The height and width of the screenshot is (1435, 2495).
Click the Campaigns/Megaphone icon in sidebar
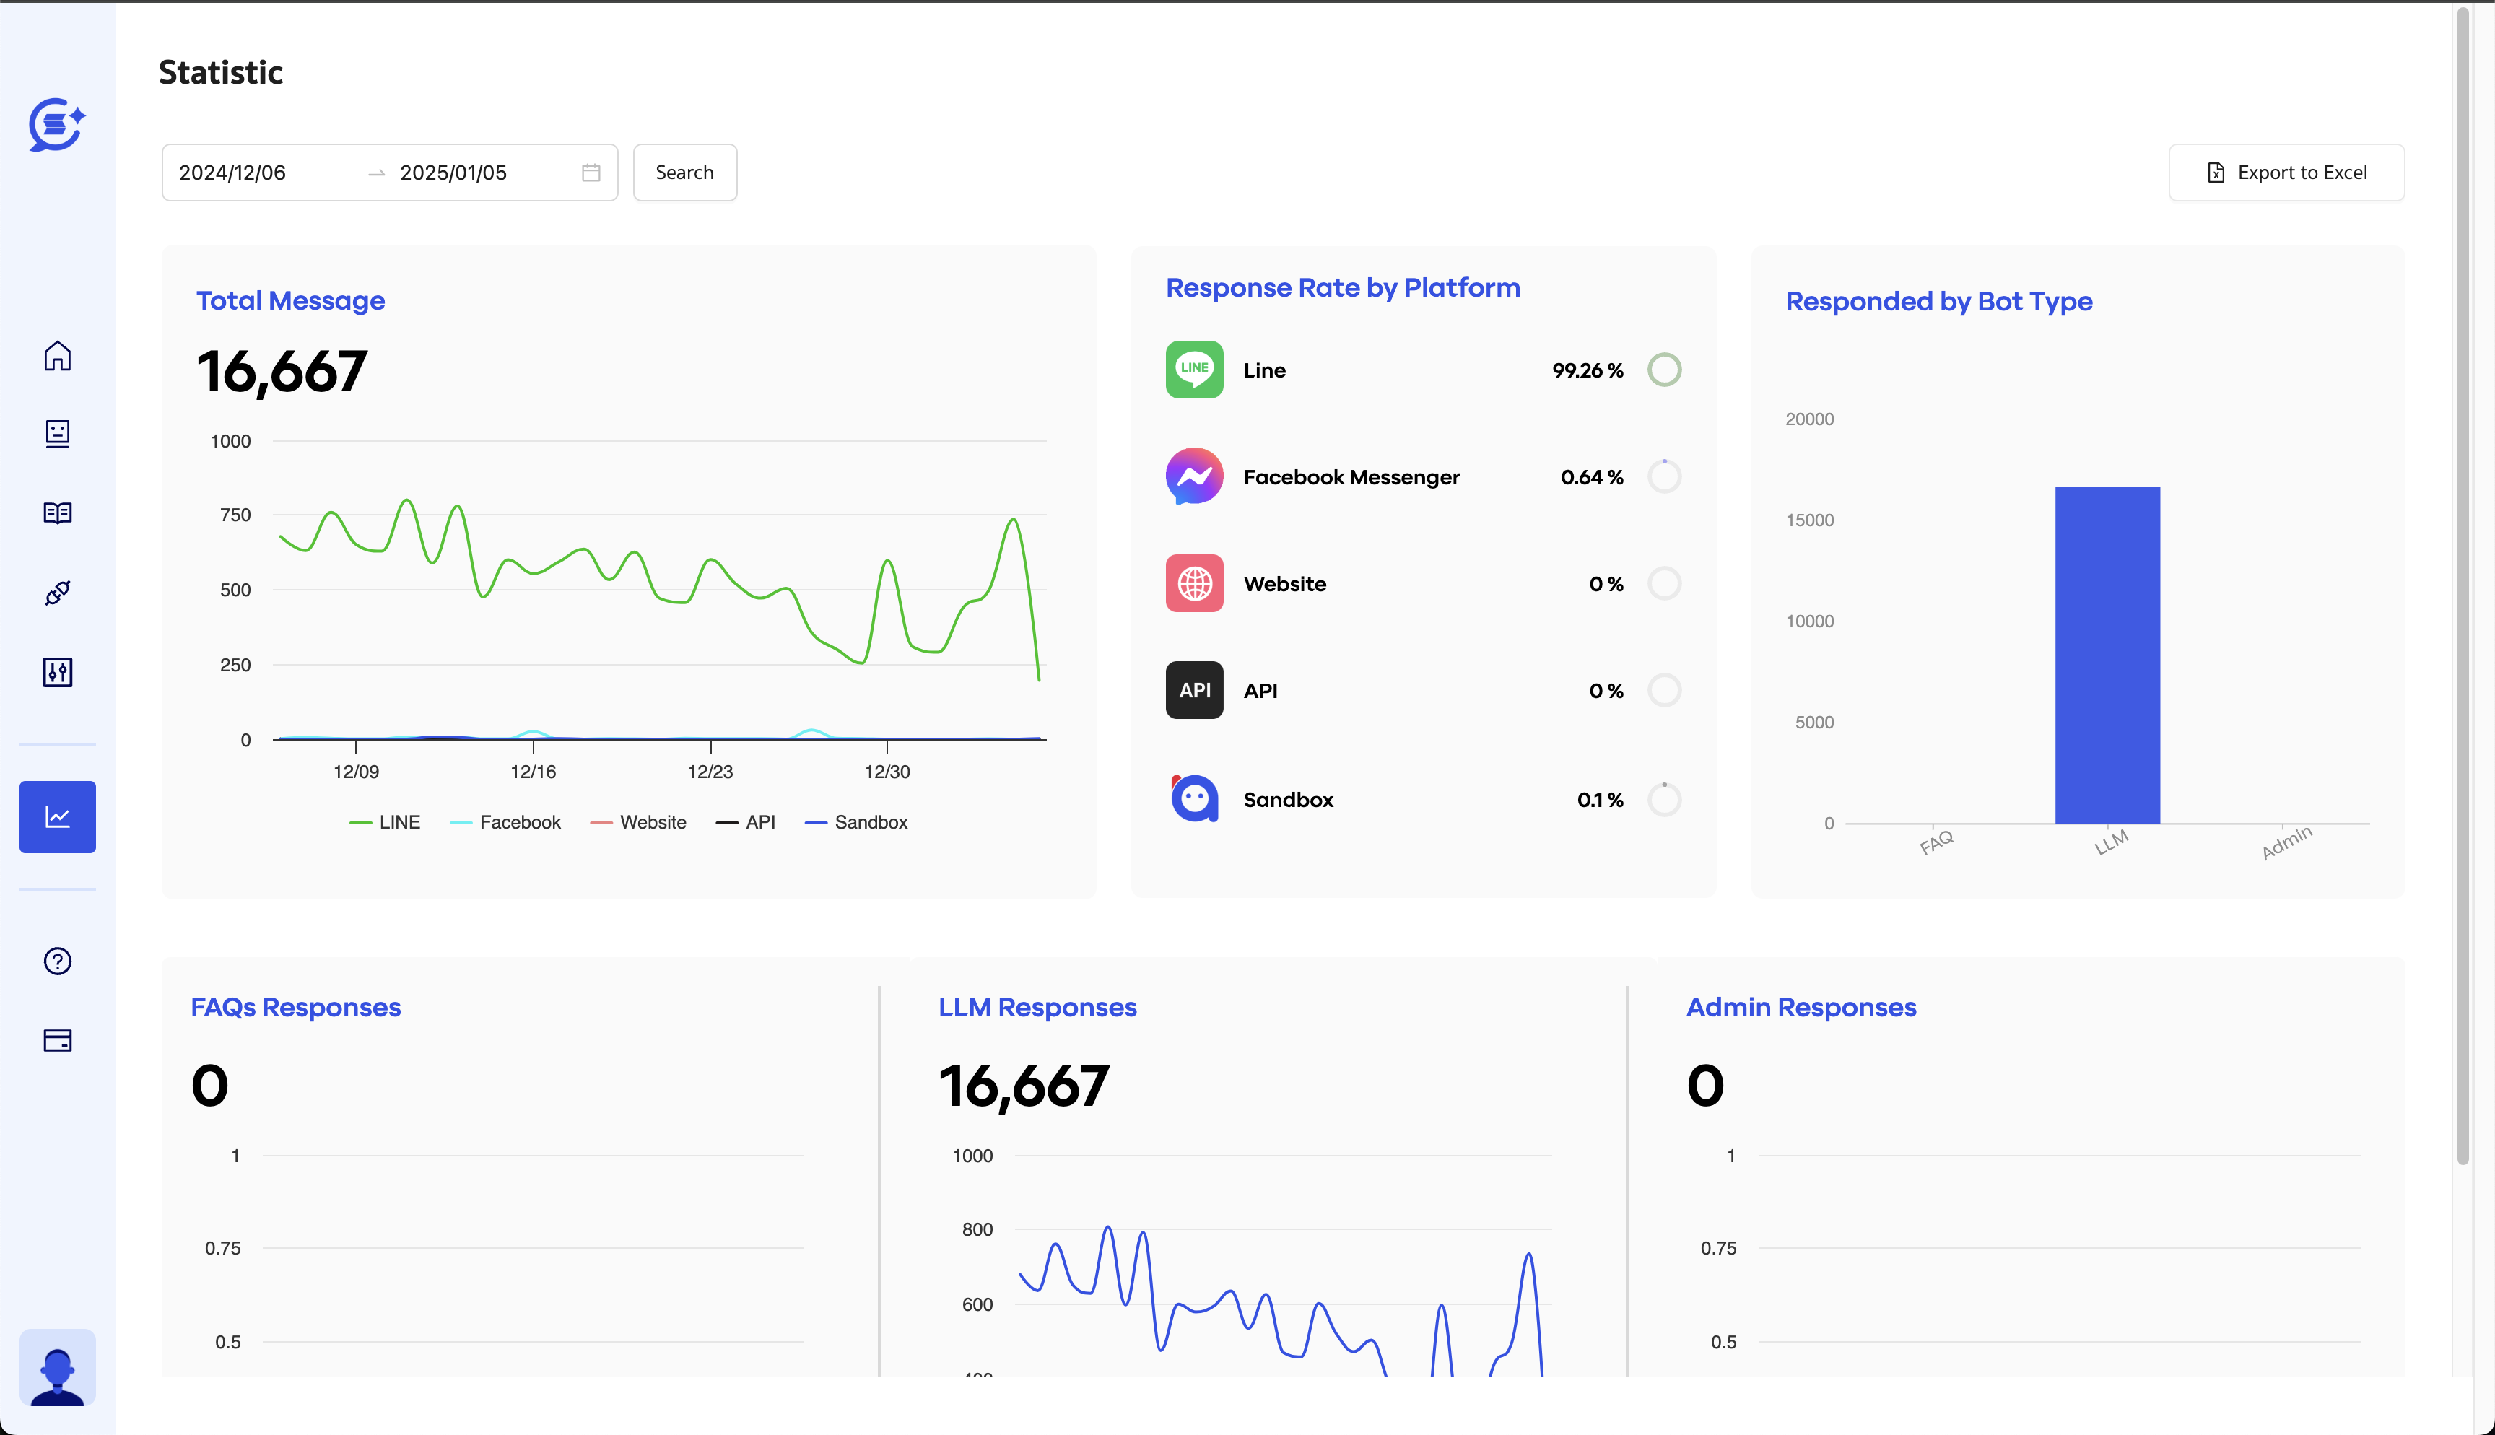click(x=58, y=593)
